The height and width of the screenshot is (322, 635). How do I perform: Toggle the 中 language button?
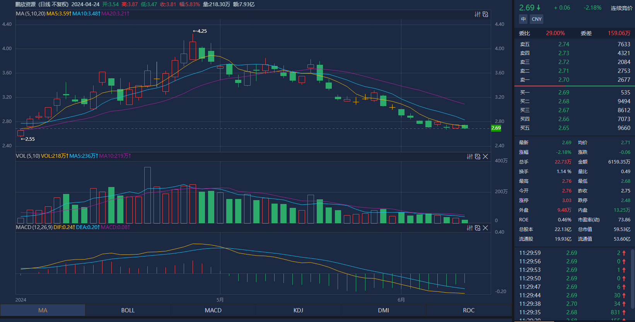pos(523,19)
